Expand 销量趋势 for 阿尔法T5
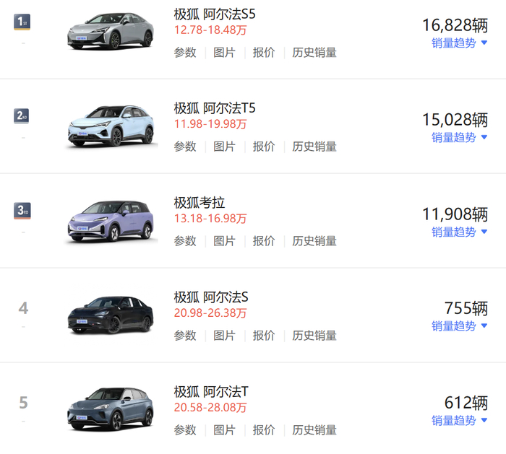506x454 pixels. (460, 137)
